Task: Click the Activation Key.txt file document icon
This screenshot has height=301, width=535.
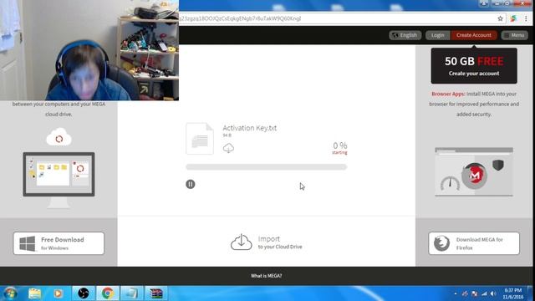Action: [200, 139]
